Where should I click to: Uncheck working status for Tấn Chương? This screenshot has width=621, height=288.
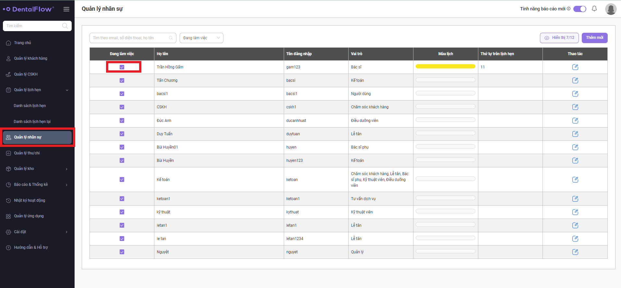122,80
